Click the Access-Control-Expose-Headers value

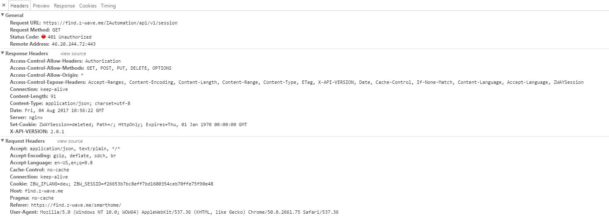336,82
